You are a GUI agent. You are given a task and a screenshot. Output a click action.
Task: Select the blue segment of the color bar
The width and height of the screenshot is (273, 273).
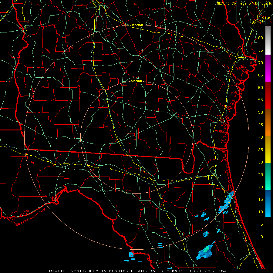click(x=268, y=203)
